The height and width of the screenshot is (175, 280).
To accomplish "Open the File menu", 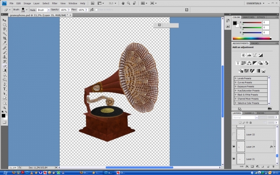I will (x=11, y=3).
